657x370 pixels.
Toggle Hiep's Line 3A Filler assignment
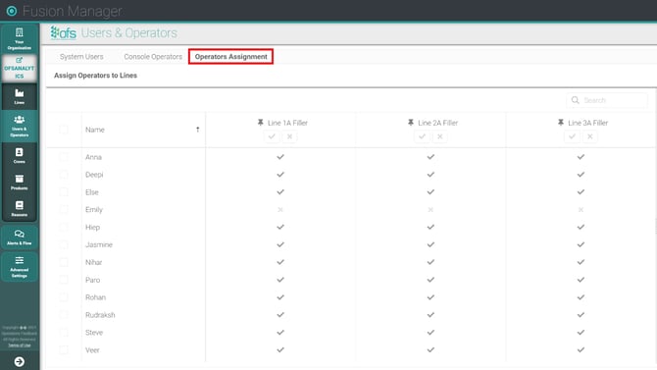581,227
